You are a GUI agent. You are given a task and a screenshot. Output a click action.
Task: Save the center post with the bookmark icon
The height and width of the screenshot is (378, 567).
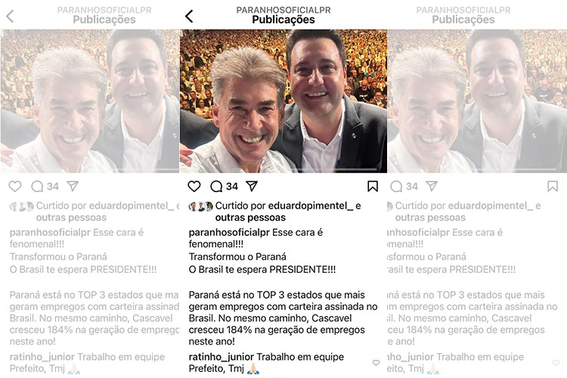click(373, 186)
